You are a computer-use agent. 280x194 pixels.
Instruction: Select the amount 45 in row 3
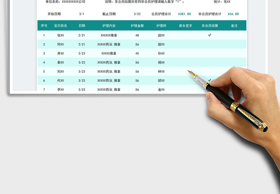point(137,53)
